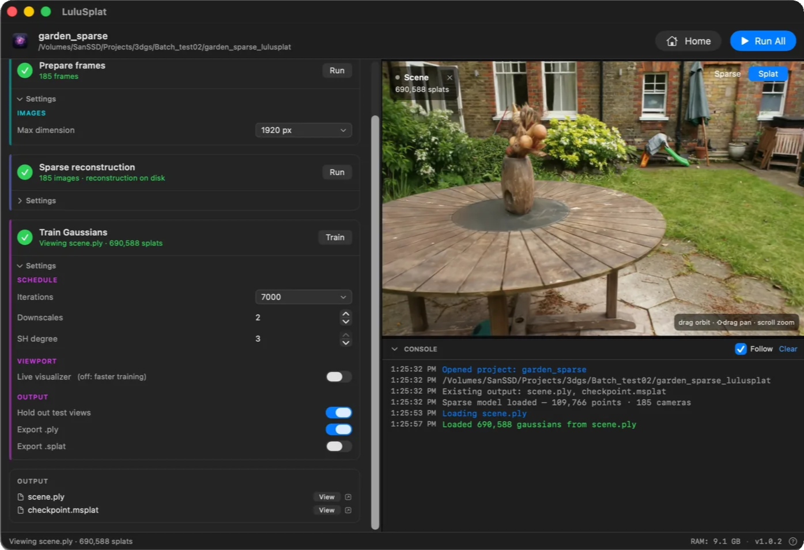
Task: Click the Run All button
Action: point(763,41)
